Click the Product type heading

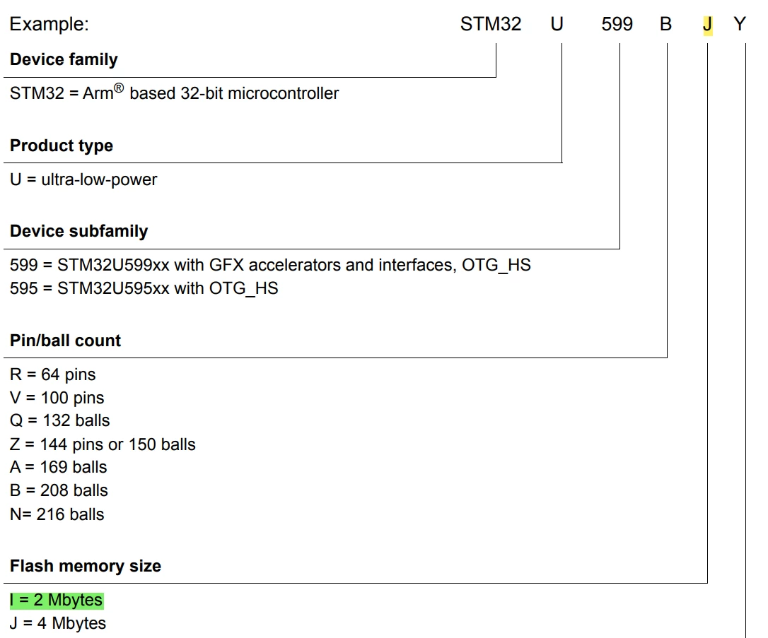(x=62, y=146)
